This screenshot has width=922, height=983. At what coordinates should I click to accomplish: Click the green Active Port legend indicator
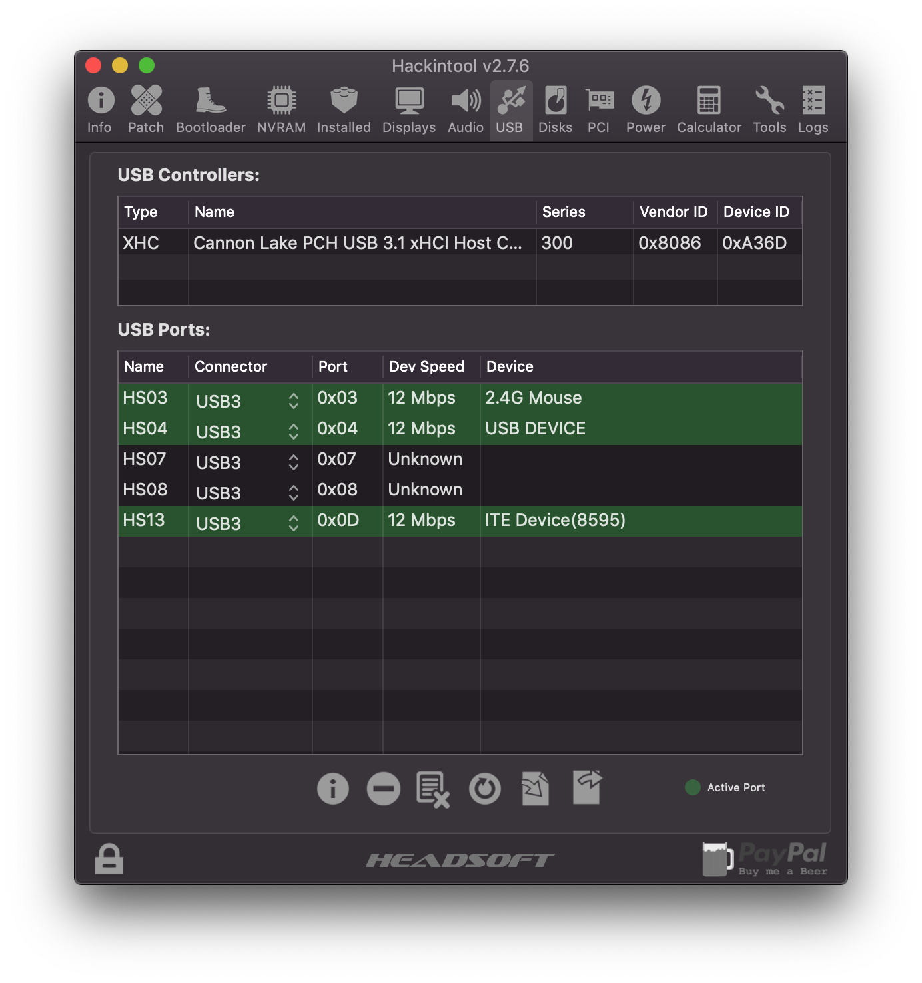tap(693, 787)
